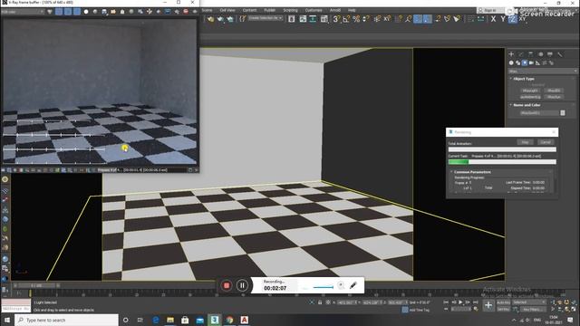Toggle the Auto Key button

tap(504, 302)
